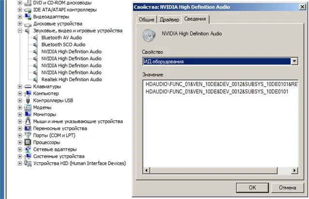Image resolution: width=309 pixels, height=199 pixels.
Task: Click the Системные устройства icon
Action: pyautogui.click(x=28, y=156)
